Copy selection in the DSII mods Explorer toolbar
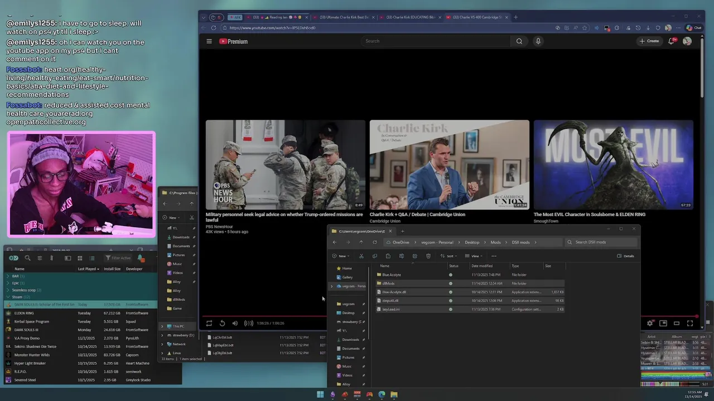 point(375,256)
